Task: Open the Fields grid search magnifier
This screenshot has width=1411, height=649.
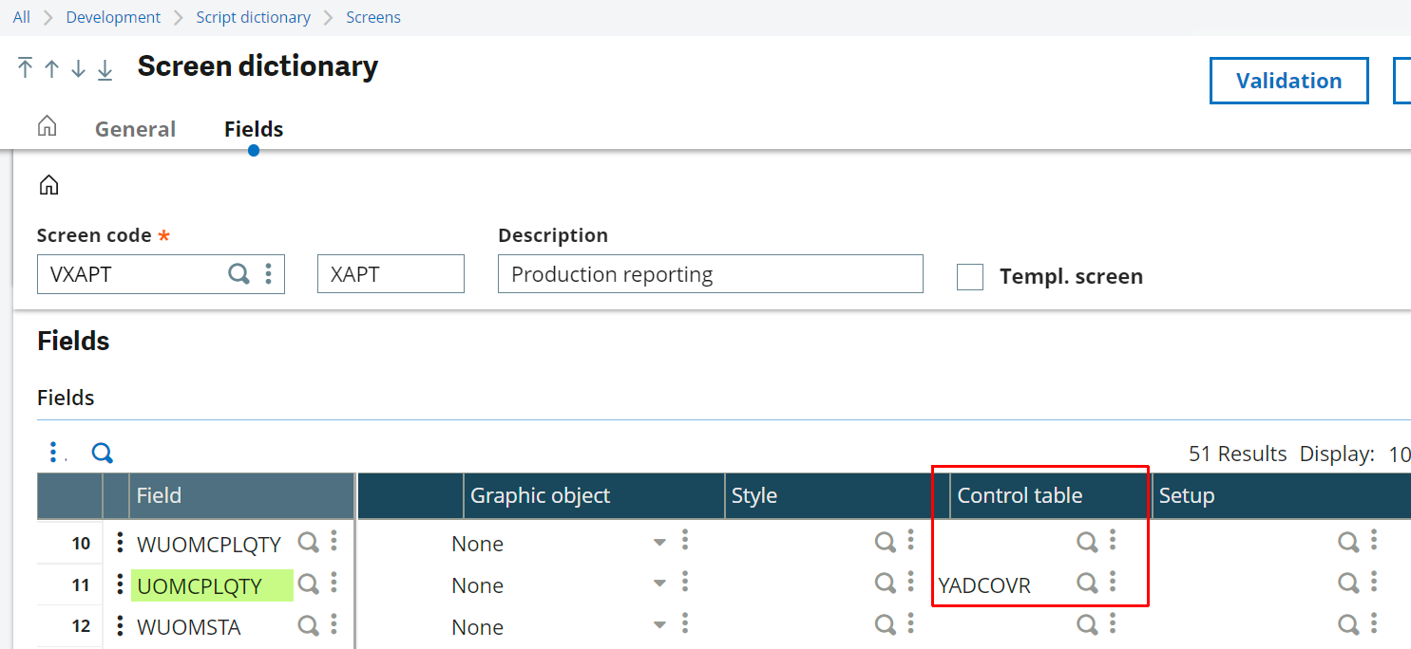Action: click(102, 453)
